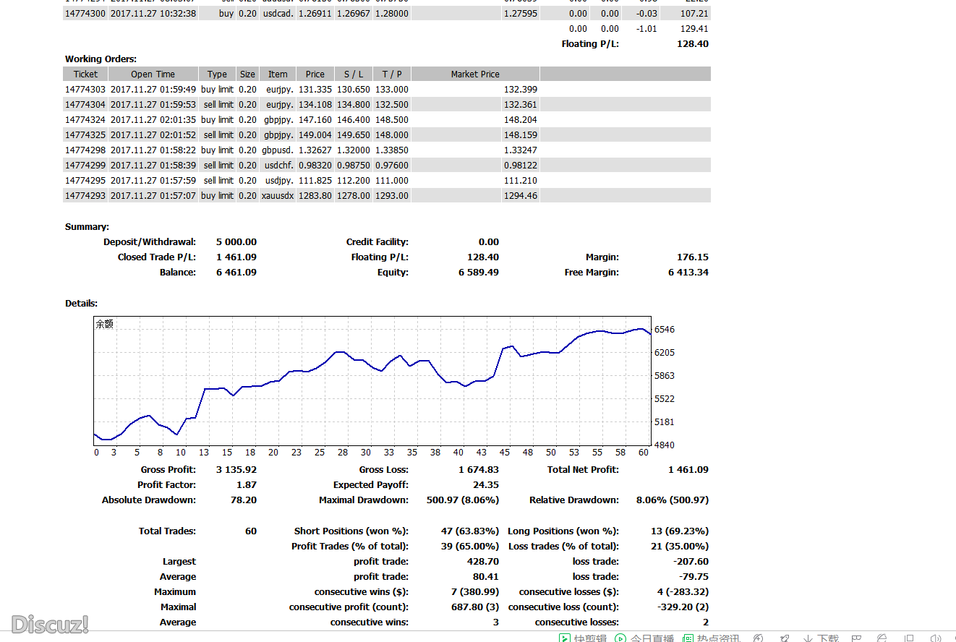Click the Expected Payoff value 24.35

[x=485, y=484]
